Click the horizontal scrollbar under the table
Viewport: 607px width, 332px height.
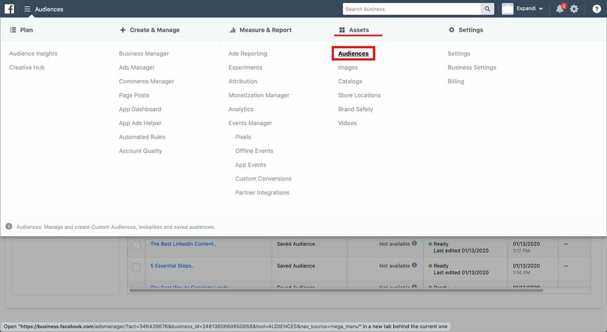coord(336,290)
